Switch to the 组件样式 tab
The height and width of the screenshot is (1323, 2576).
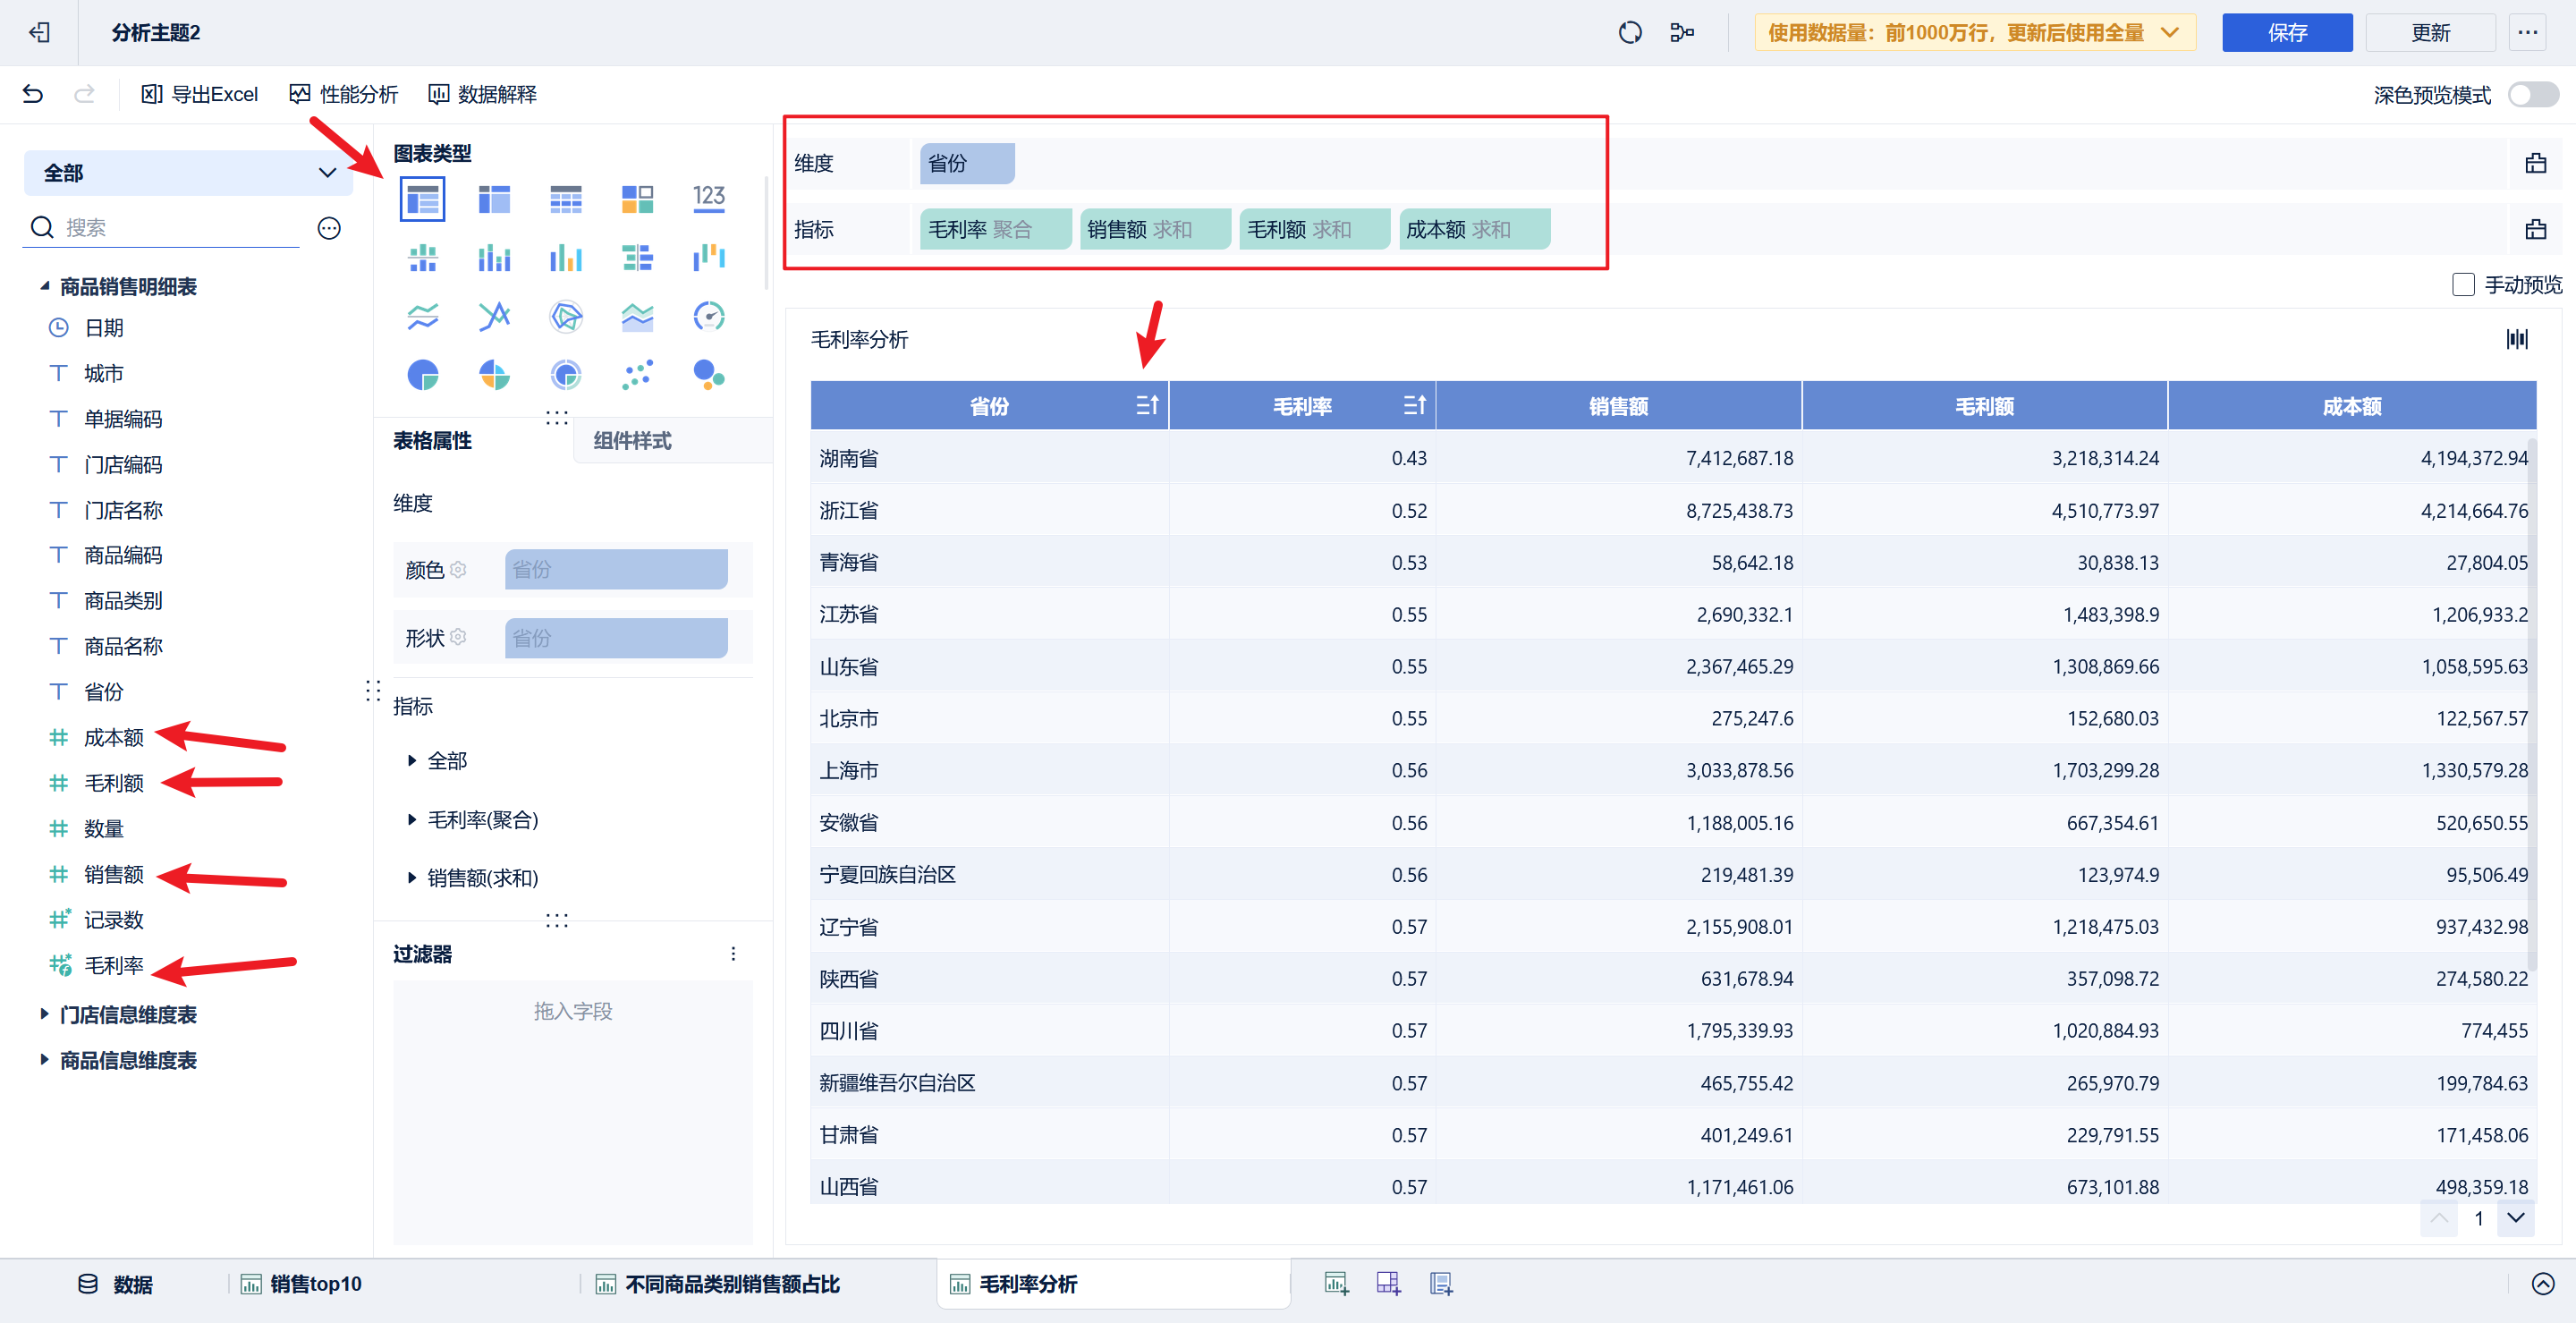(633, 441)
